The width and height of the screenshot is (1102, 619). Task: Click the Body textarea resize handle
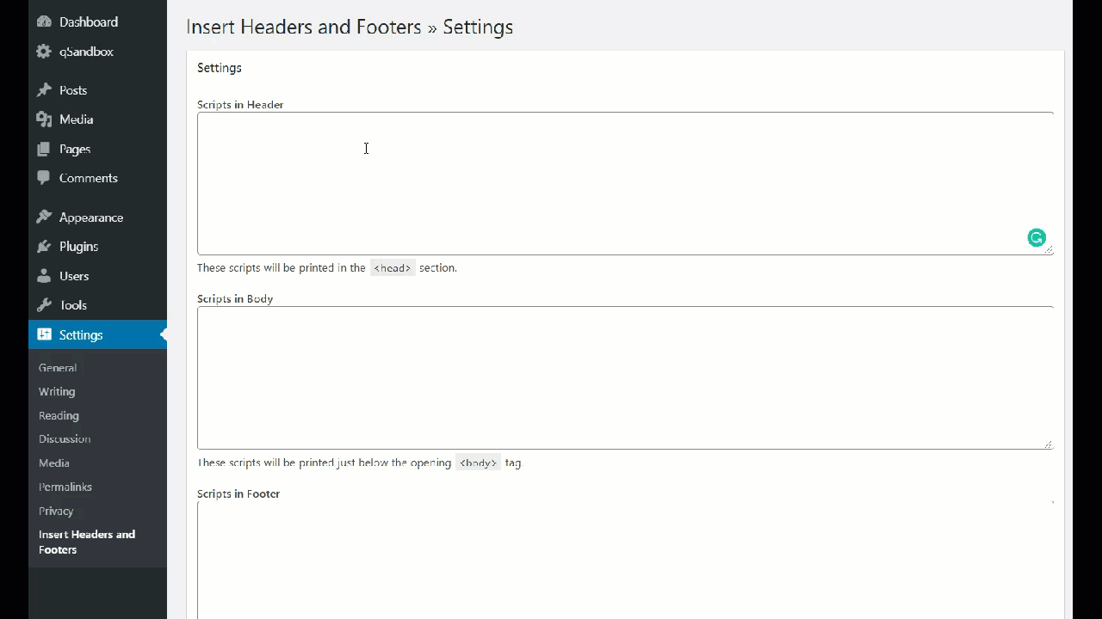pos(1048,444)
